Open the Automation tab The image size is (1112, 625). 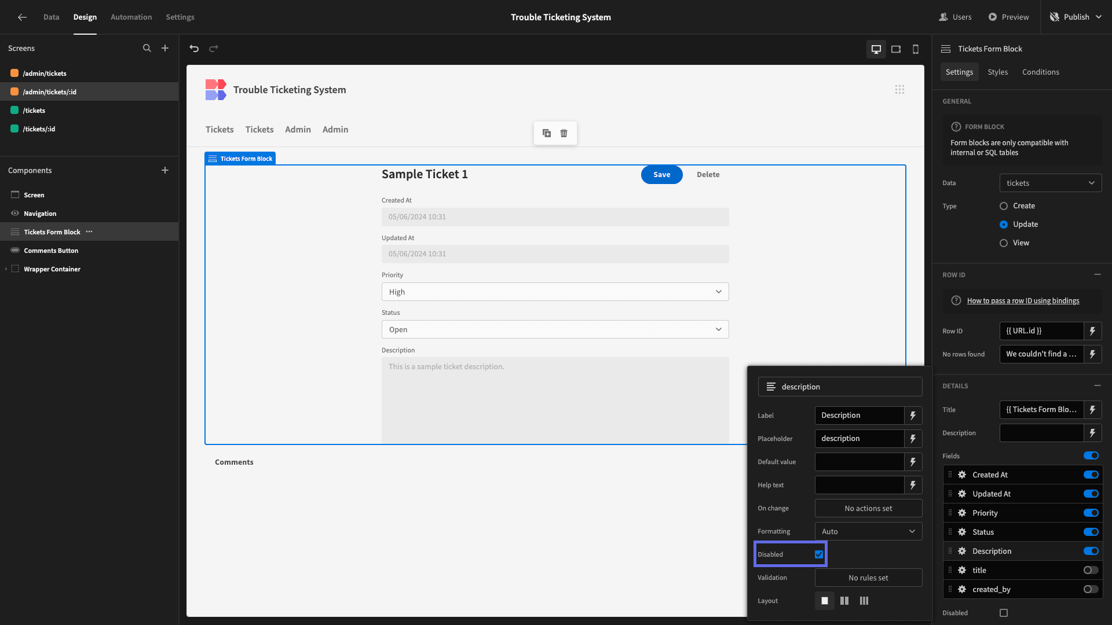point(131,17)
